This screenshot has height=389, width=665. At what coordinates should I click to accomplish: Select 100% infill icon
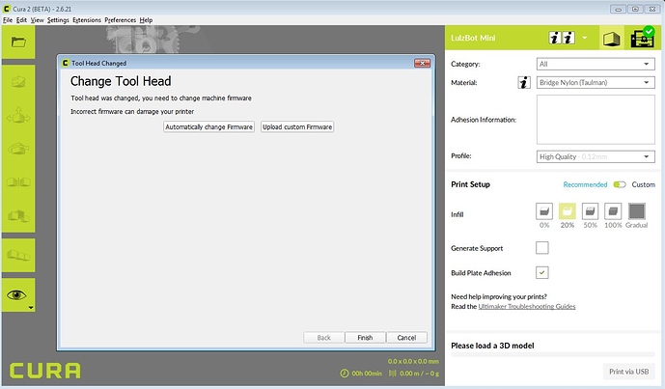point(613,210)
